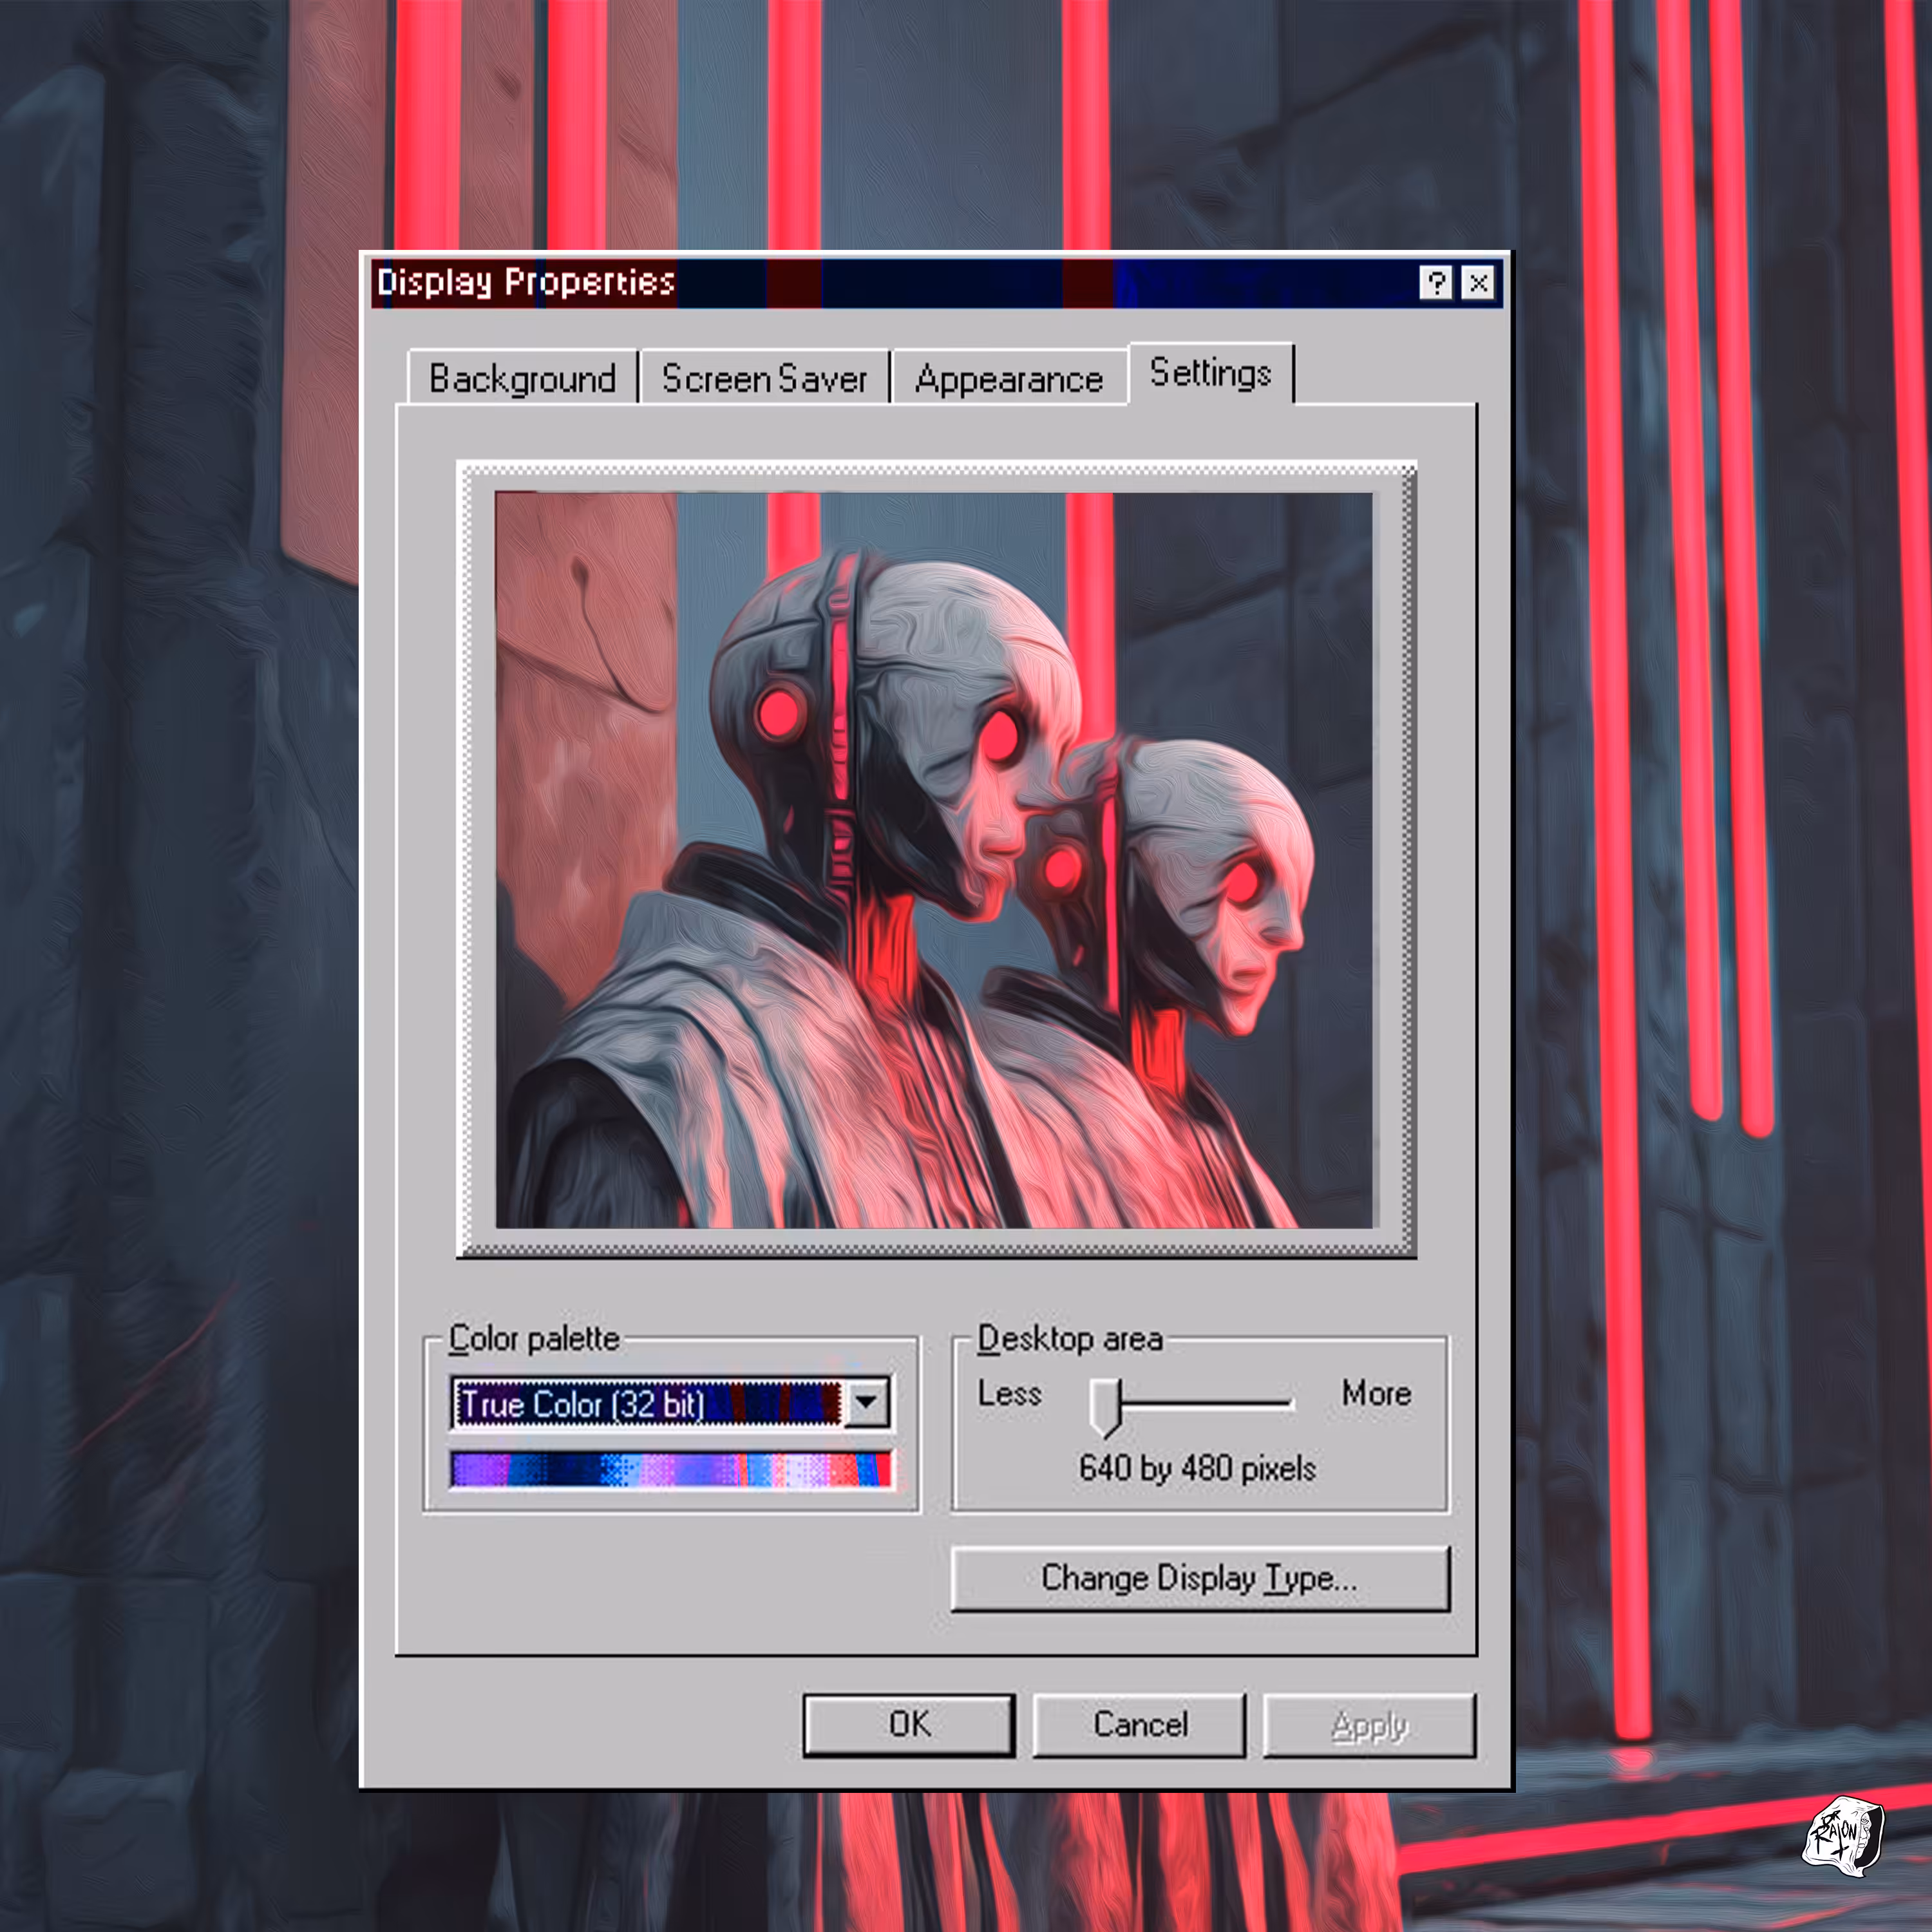Screen dimensions: 1932x1932
Task: Switch to the Background tab
Action: 522,379
